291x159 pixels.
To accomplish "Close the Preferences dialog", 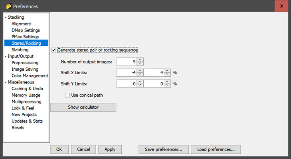I will pos(281,6).
